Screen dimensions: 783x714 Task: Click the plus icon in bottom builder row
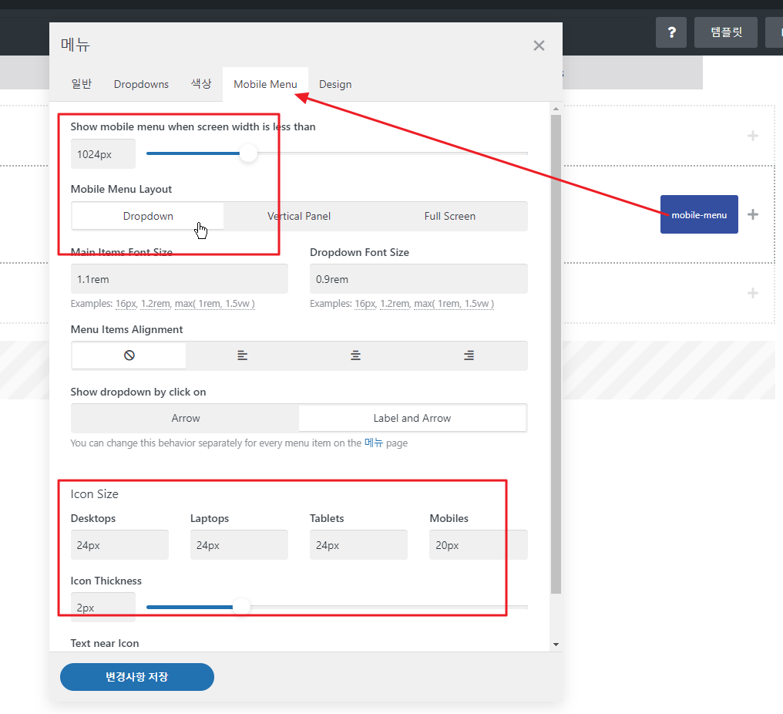pyautogui.click(x=752, y=293)
